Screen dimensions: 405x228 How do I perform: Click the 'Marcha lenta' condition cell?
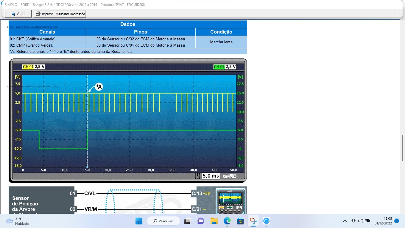(221, 42)
